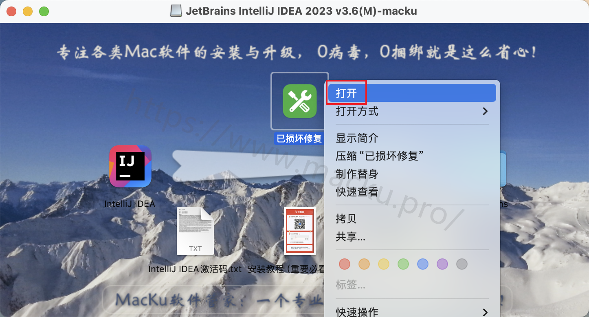Apply the purple color tag
Screen dimensions: 589x317
tap(442, 264)
